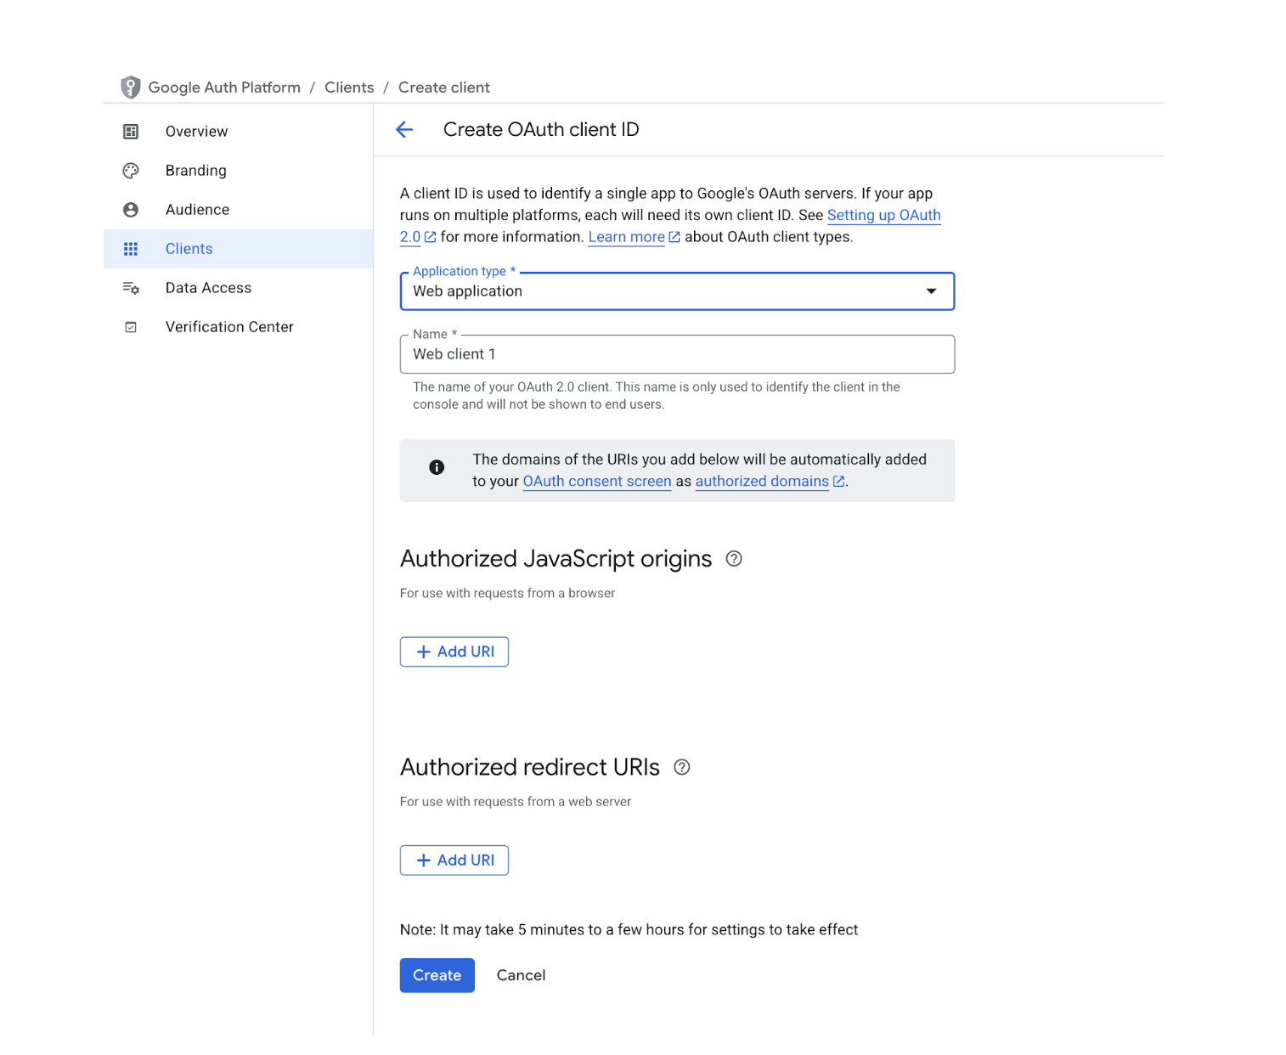1286x1055 pixels.
Task: Click the Branding palette icon
Action: coord(131,171)
